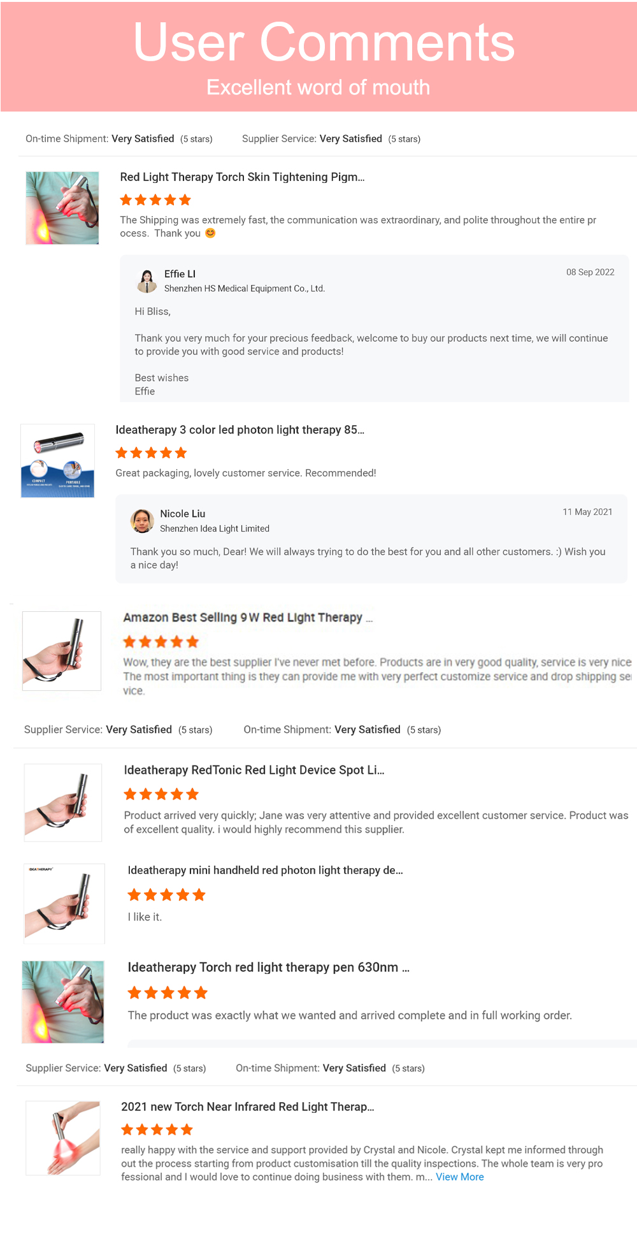The height and width of the screenshot is (1234, 637).
Task: Click star rating under 3 color led photon
Action: pyautogui.click(x=151, y=453)
